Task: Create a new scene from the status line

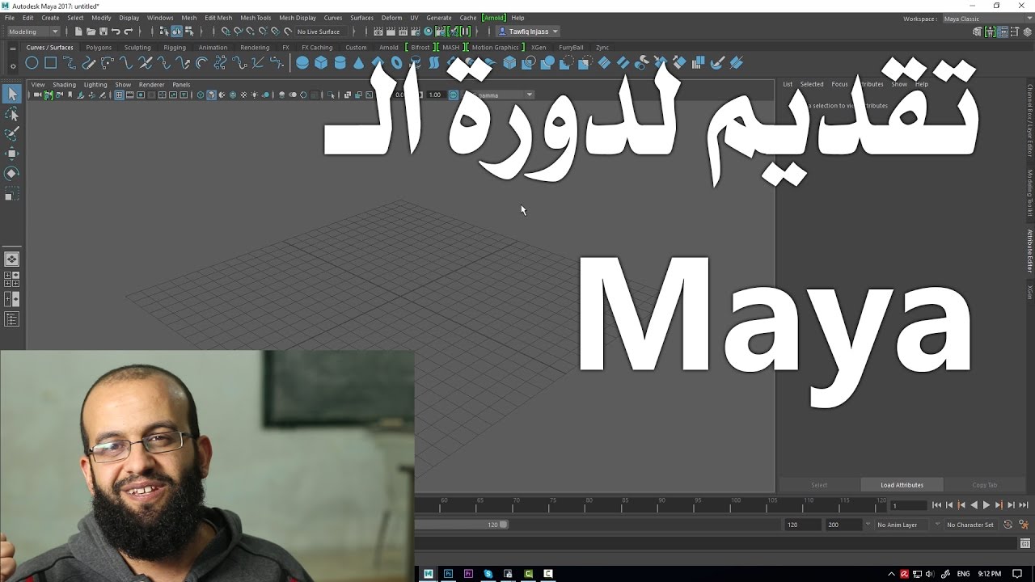Action: [78, 32]
